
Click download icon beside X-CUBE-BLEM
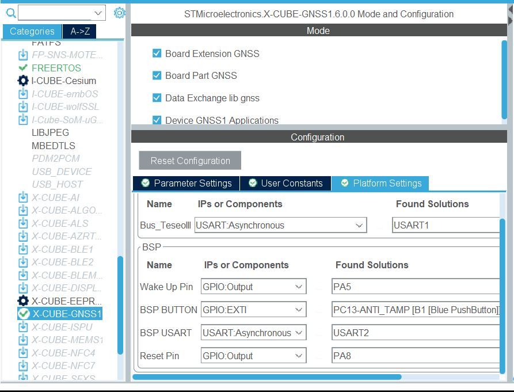(23, 275)
